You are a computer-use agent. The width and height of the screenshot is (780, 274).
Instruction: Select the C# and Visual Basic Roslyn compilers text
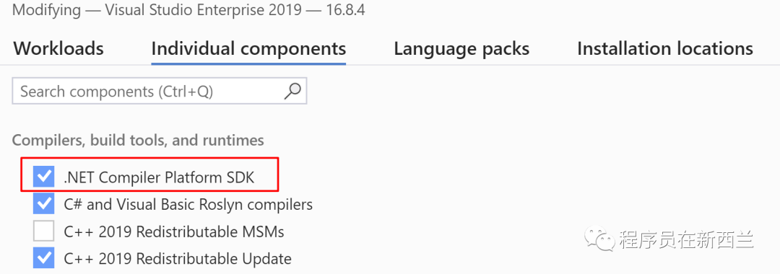188,205
